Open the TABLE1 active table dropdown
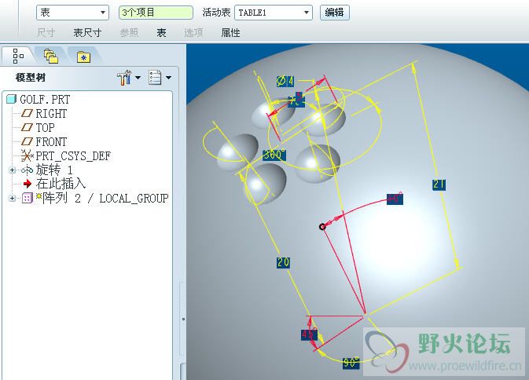 coord(274,13)
